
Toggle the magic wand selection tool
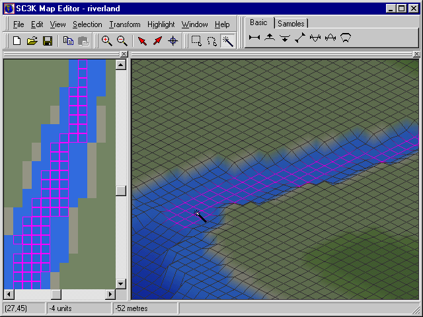[227, 41]
